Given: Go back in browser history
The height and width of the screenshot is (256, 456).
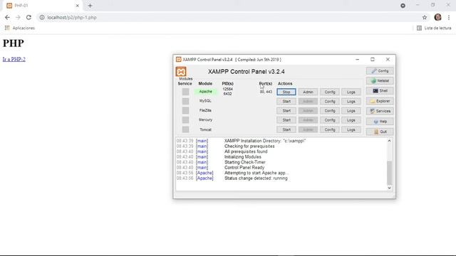Looking at the screenshot, I should pyautogui.click(x=7, y=17).
